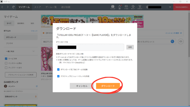Check the インストール済み filter
Viewport: 190px width, 107px height.
pyautogui.click(x=6, y=63)
